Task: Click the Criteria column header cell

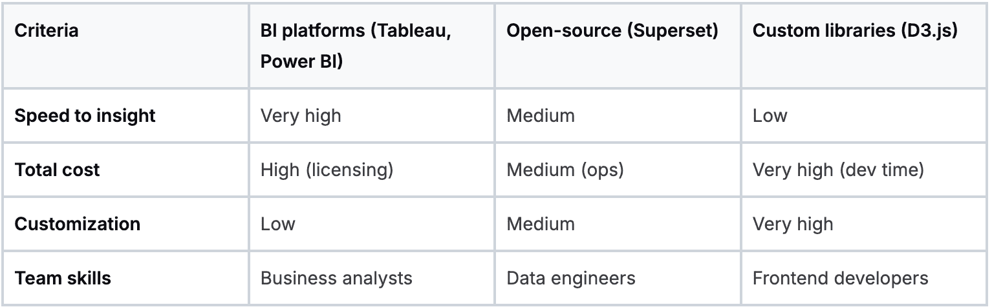Action: [47, 31]
